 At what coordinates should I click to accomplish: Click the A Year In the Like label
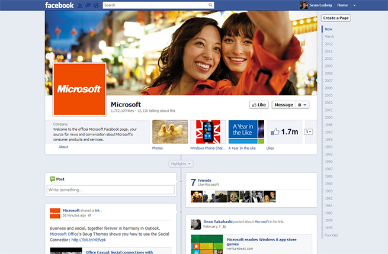pos(242,148)
